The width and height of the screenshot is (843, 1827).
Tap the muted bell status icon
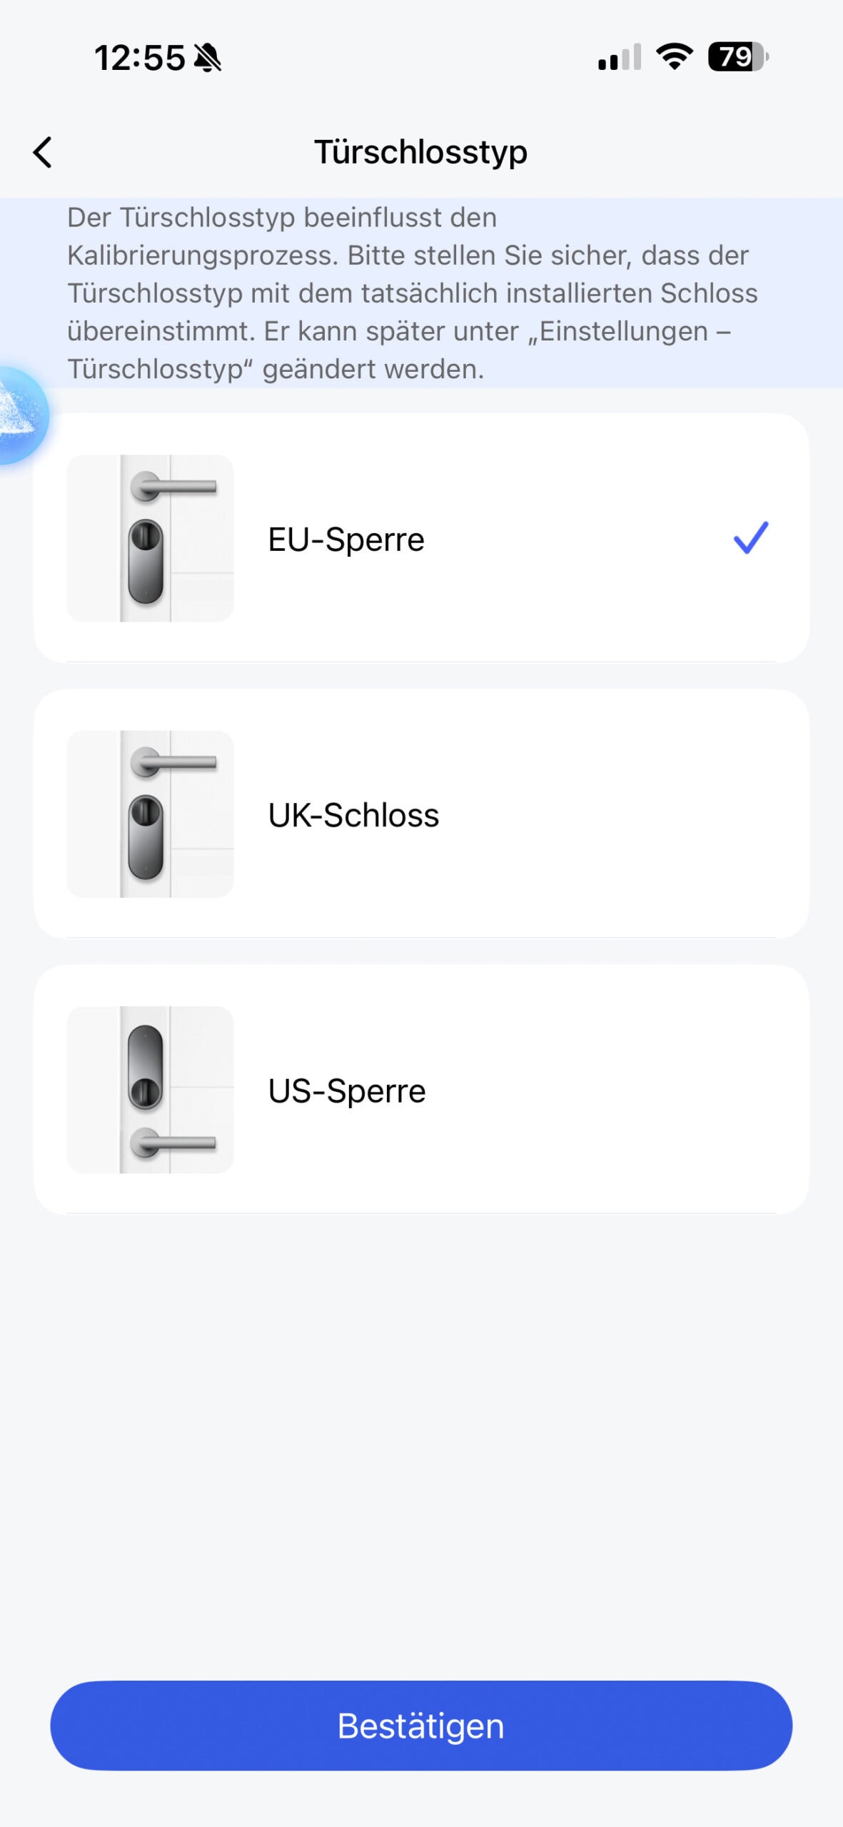(x=208, y=58)
